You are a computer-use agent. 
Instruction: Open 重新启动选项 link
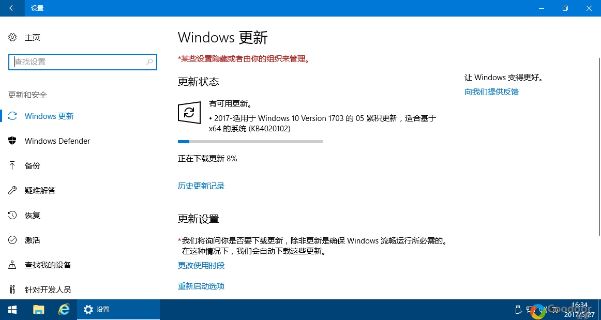tap(201, 286)
